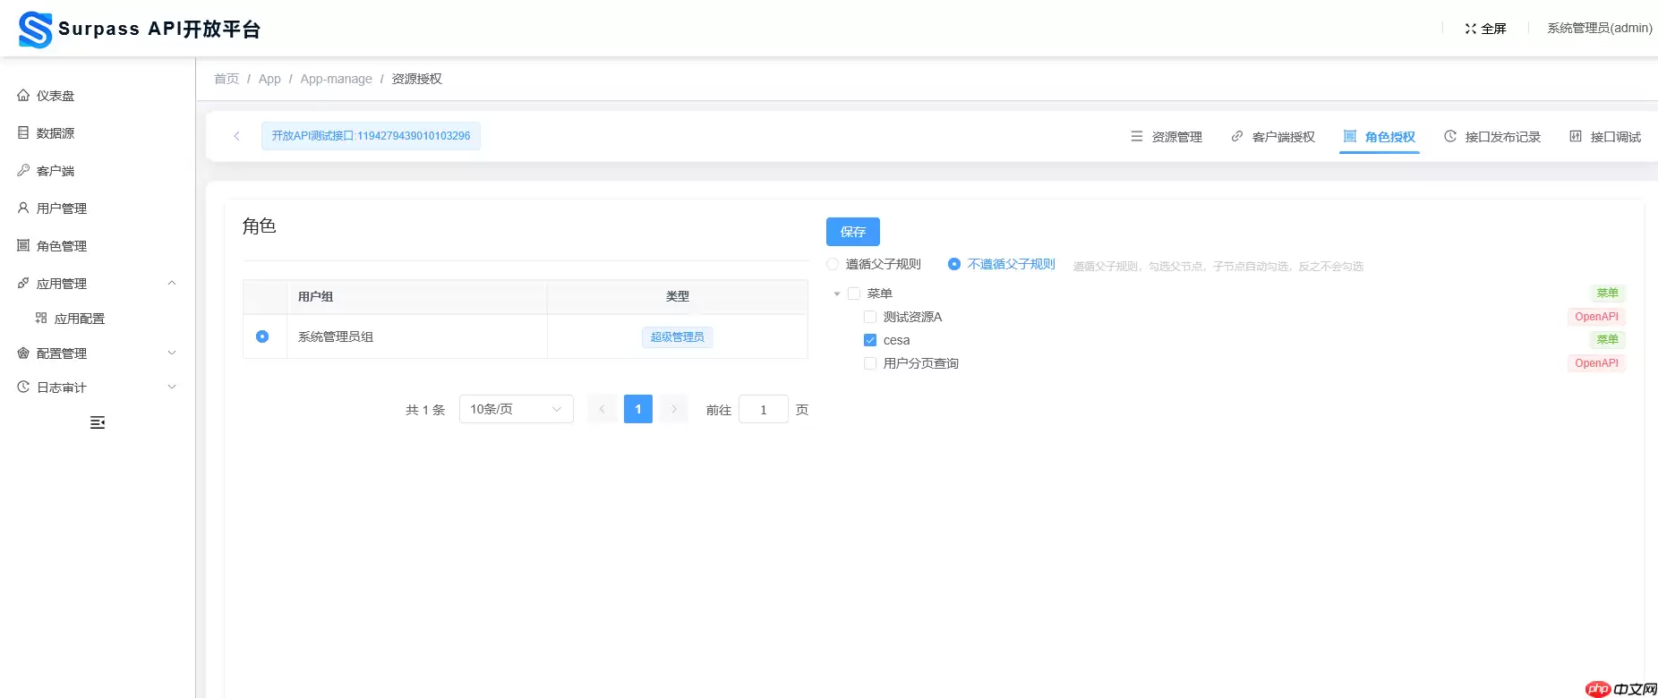Click the 超级管理员 type tag
Screen dimensions: 1658x698
678,337
